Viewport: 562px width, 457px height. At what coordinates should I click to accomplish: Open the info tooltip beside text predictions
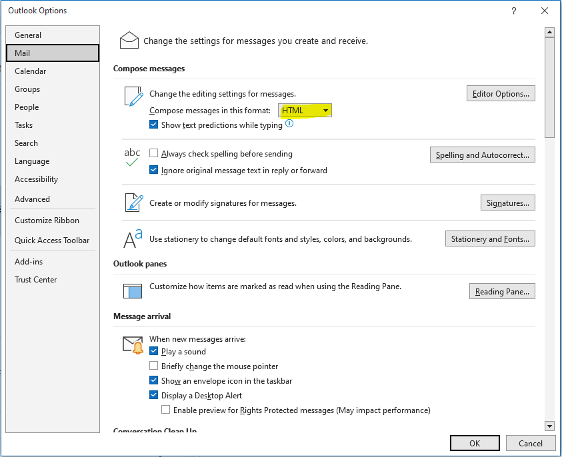pyautogui.click(x=289, y=125)
